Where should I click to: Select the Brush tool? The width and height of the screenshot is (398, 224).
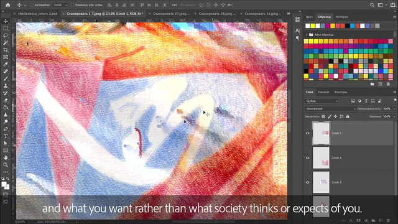(x=6, y=79)
